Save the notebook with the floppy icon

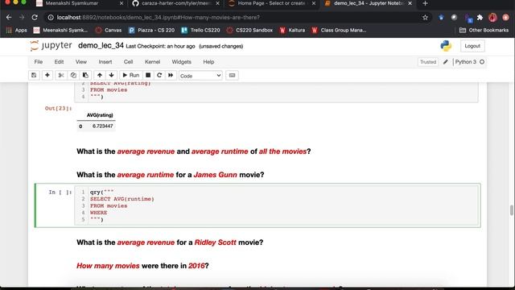[x=34, y=75]
